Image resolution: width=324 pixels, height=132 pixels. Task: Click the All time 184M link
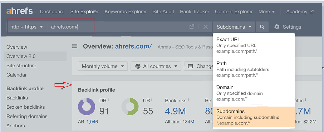(188, 122)
